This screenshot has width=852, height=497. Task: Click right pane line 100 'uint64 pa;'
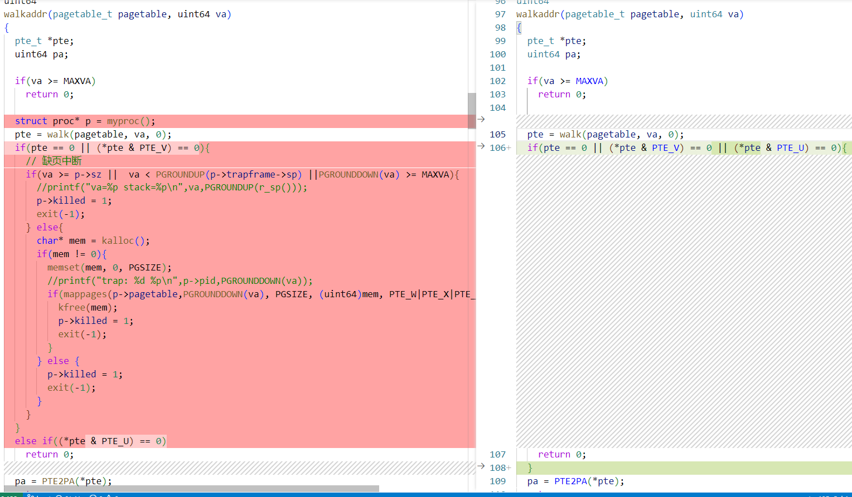pos(554,55)
